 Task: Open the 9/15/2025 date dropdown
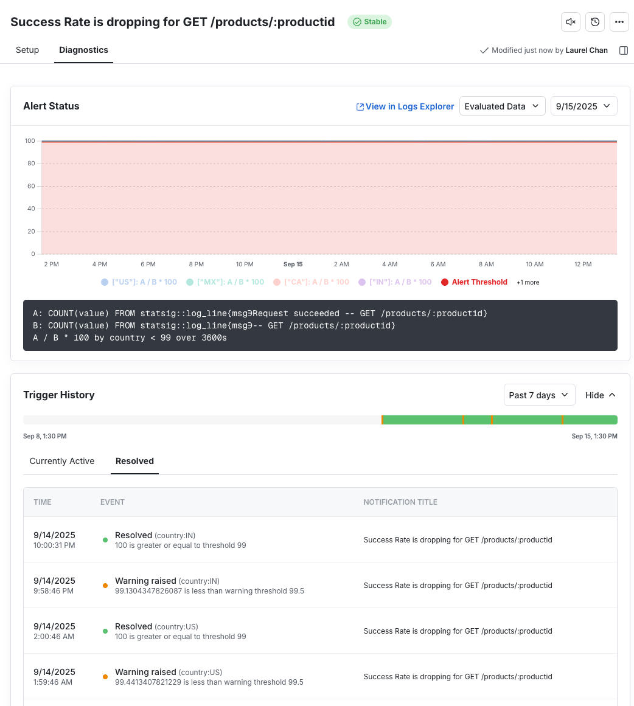[x=583, y=105]
